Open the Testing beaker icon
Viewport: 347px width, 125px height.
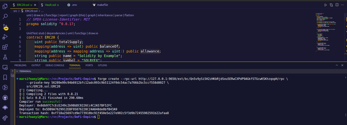pyautogui.click(x=5, y=57)
